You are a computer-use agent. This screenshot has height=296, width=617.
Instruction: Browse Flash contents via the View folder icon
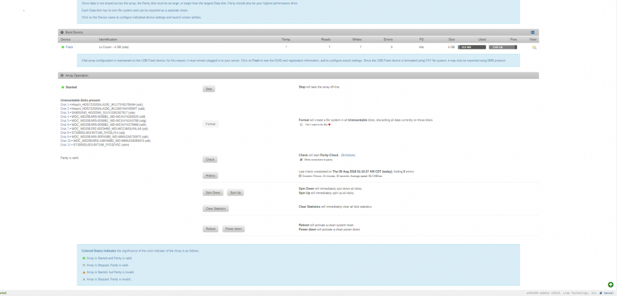pyautogui.click(x=534, y=47)
